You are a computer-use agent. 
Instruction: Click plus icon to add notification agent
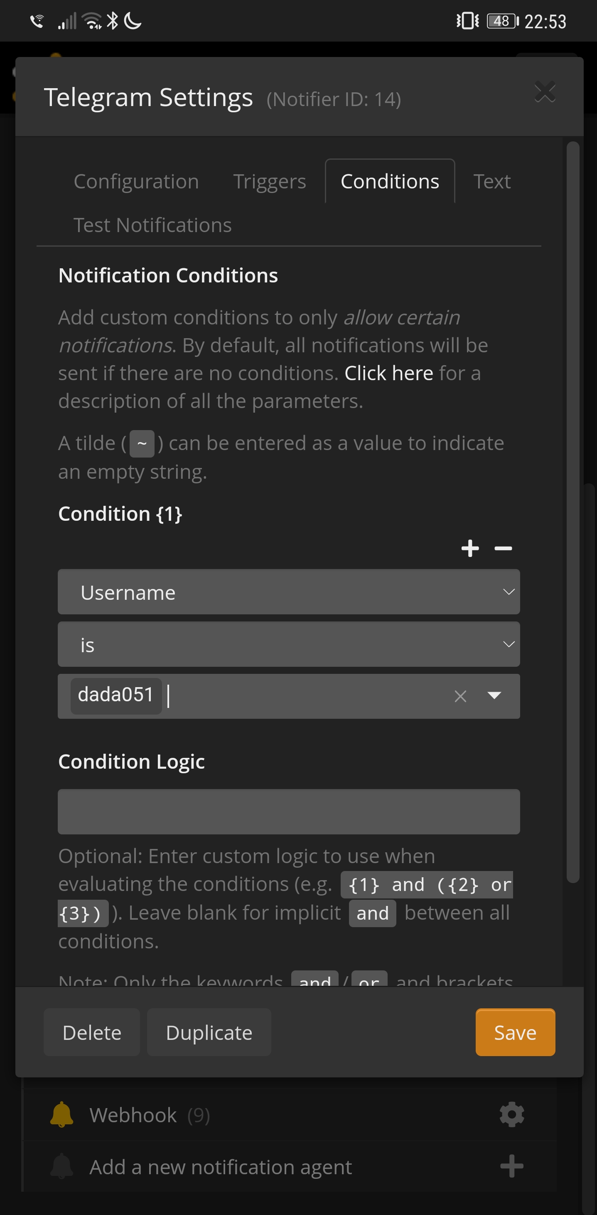click(x=512, y=1166)
